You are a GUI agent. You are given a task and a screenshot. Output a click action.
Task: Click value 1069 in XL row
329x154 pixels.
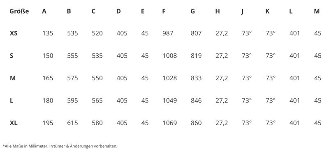169,123
